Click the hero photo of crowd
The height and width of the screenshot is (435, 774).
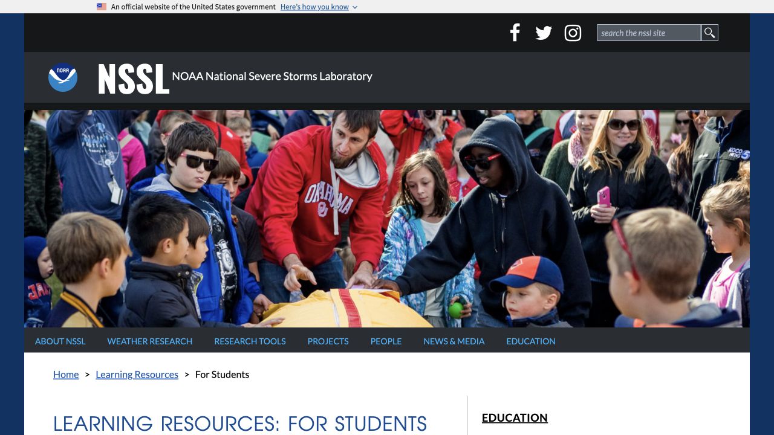(387, 219)
